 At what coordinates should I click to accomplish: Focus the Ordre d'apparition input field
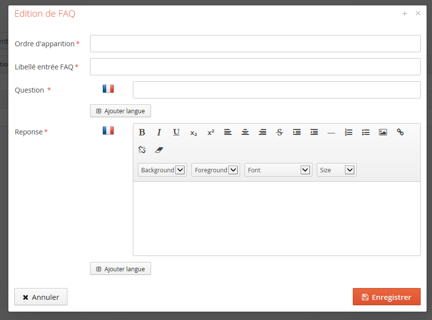[255, 43]
